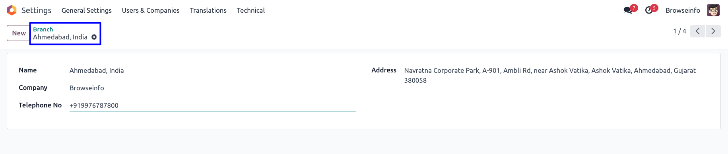
Task: Return to Branch list via breadcrumb
Action: pyautogui.click(x=43, y=29)
